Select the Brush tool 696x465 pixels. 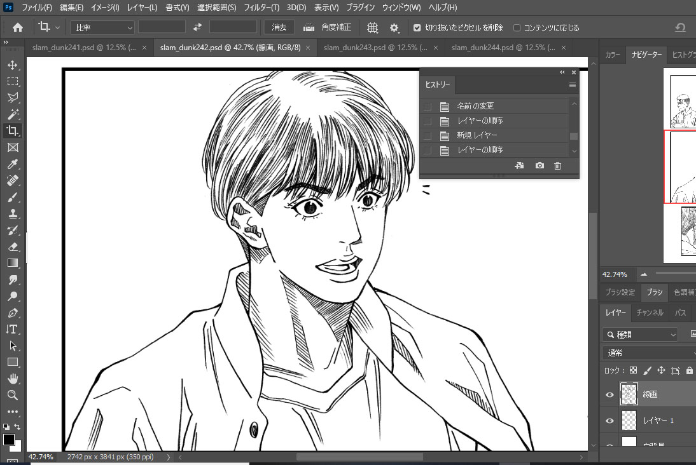pyautogui.click(x=13, y=198)
